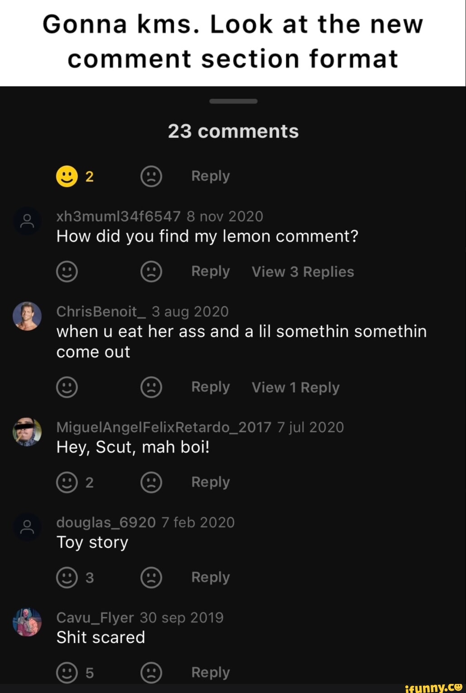Image resolution: width=466 pixels, height=693 pixels.
Task: Open xh3muml34f6547's profile via the username
Action: point(118,216)
